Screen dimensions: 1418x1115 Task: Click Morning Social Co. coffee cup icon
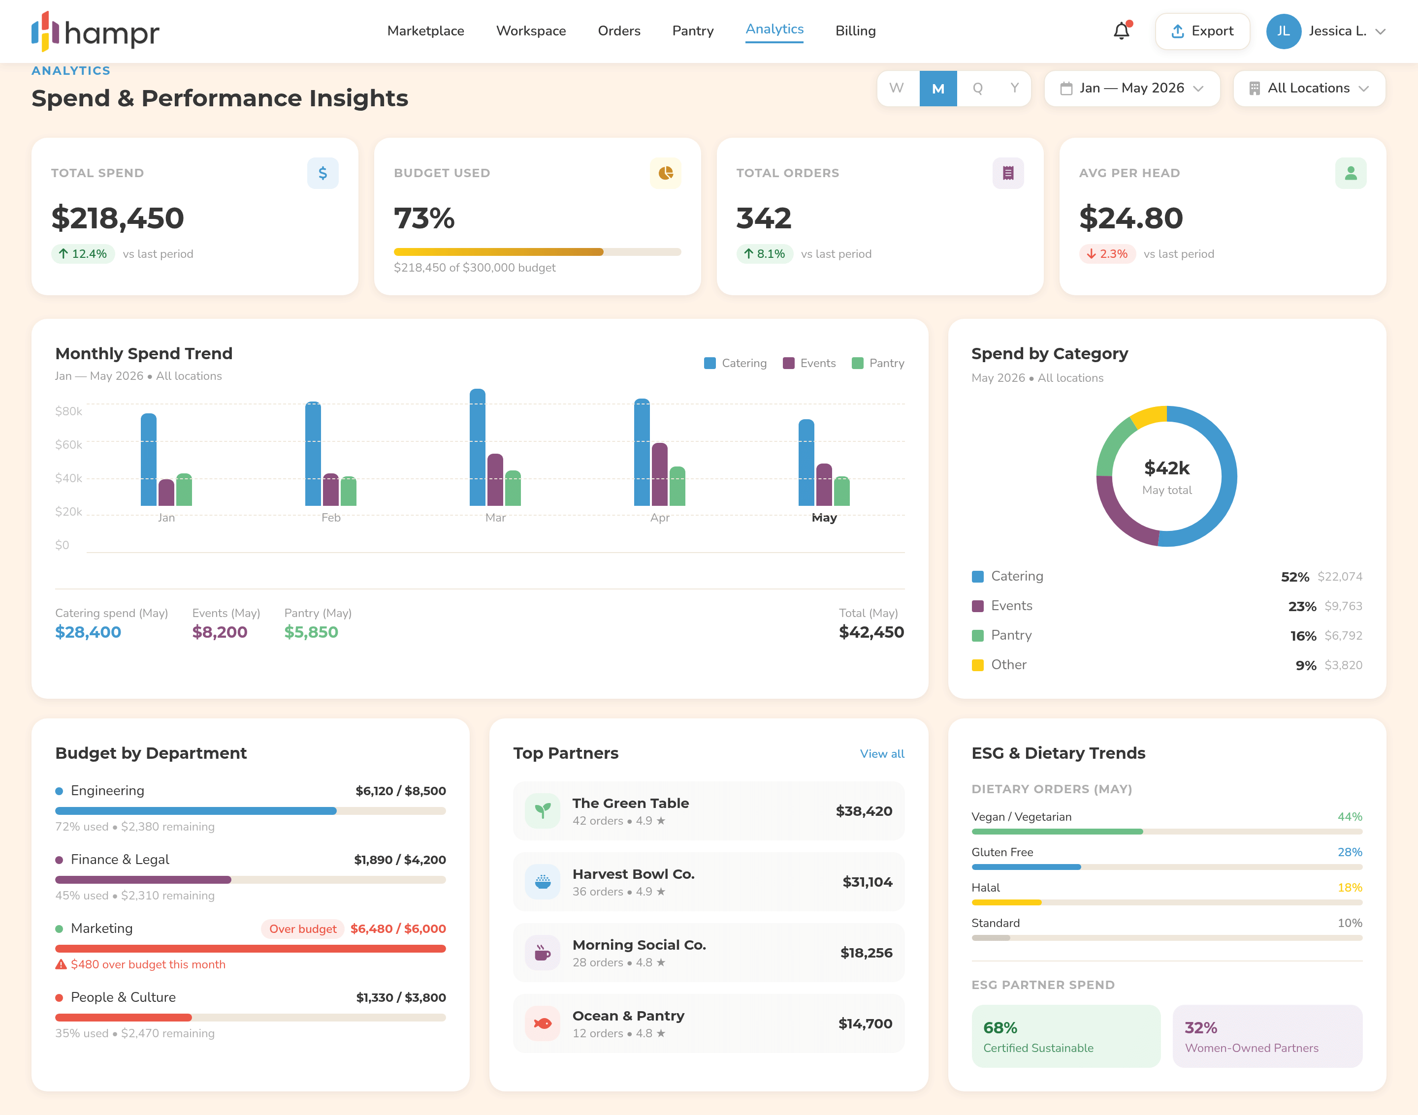coord(542,953)
